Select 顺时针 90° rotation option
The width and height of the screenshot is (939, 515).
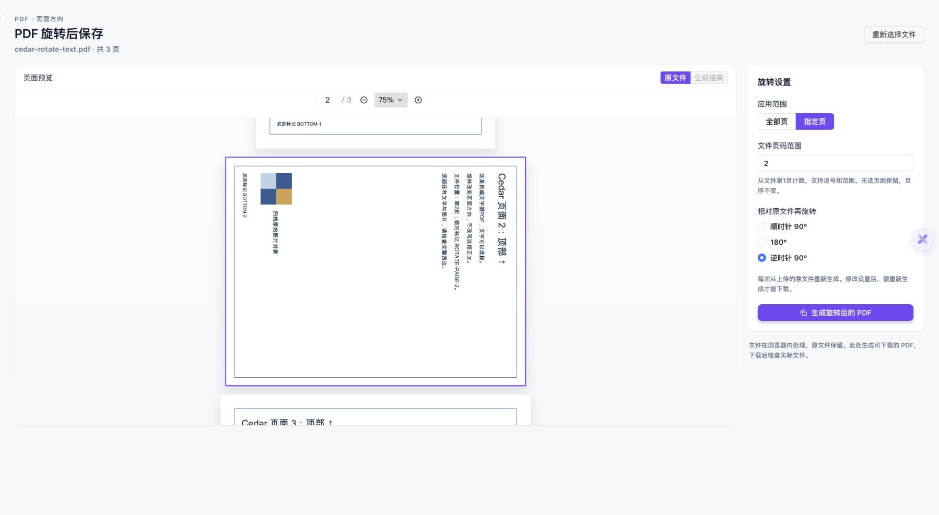click(782, 226)
